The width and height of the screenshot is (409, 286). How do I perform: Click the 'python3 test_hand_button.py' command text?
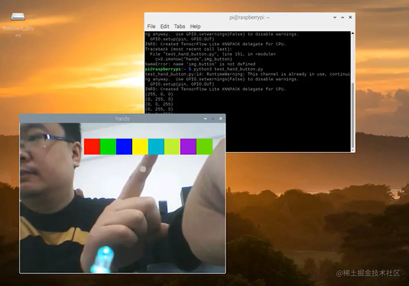tap(228, 69)
